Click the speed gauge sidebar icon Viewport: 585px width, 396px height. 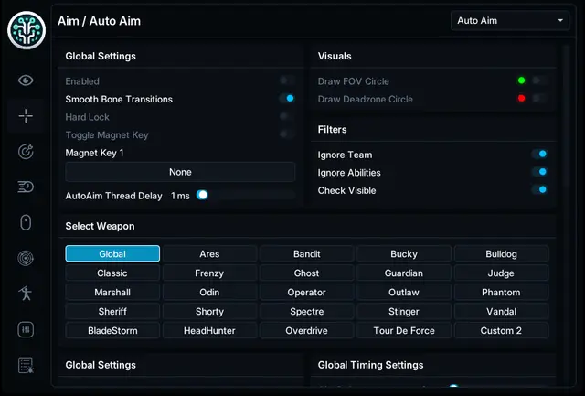click(26, 187)
